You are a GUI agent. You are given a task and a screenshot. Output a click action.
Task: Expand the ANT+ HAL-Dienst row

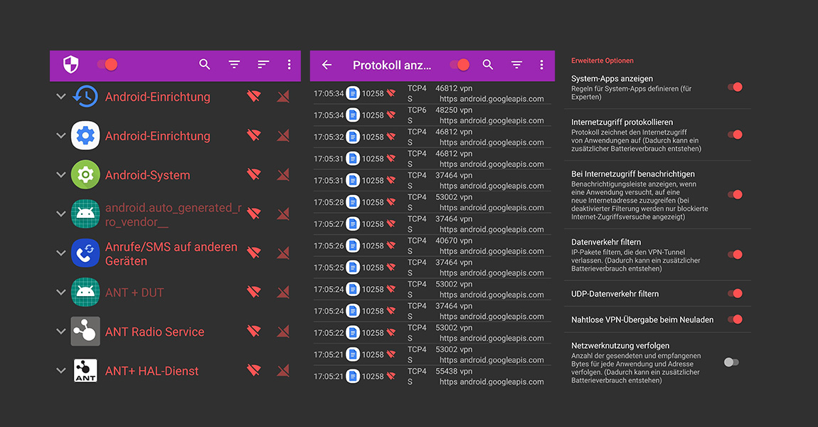click(x=61, y=371)
